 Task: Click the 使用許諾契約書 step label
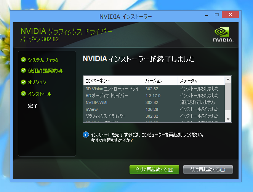click(x=45, y=71)
